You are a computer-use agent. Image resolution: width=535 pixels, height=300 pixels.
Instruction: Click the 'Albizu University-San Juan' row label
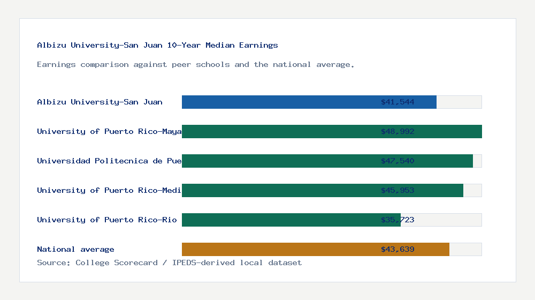(x=100, y=102)
